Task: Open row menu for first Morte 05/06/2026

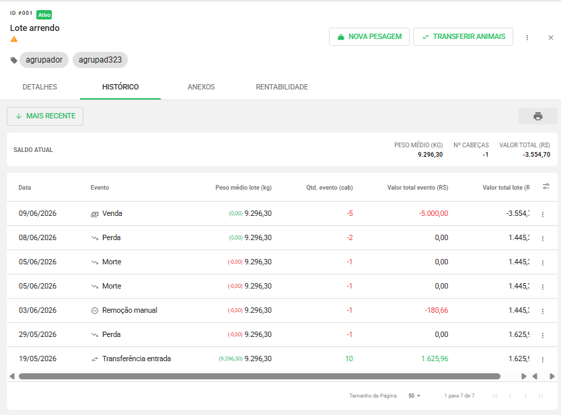Action: tap(543, 262)
